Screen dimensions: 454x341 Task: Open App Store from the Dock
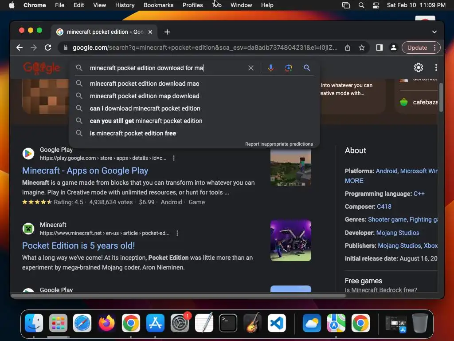(155, 323)
